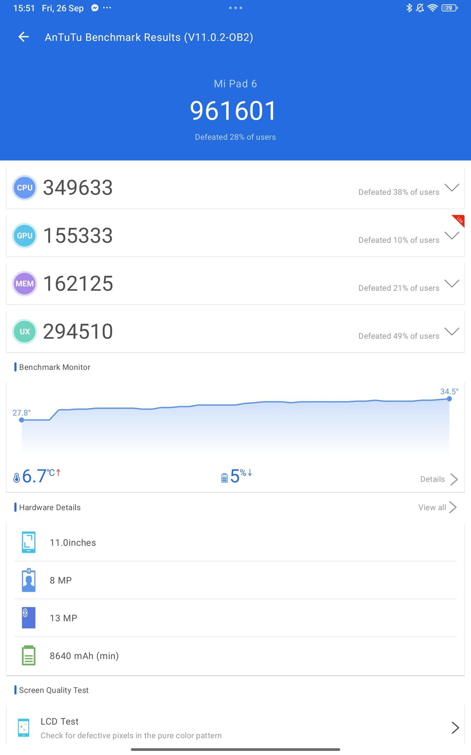Viewport: 471px width, 755px height.
Task: Open benchmark monitor Details
Action: pos(432,479)
